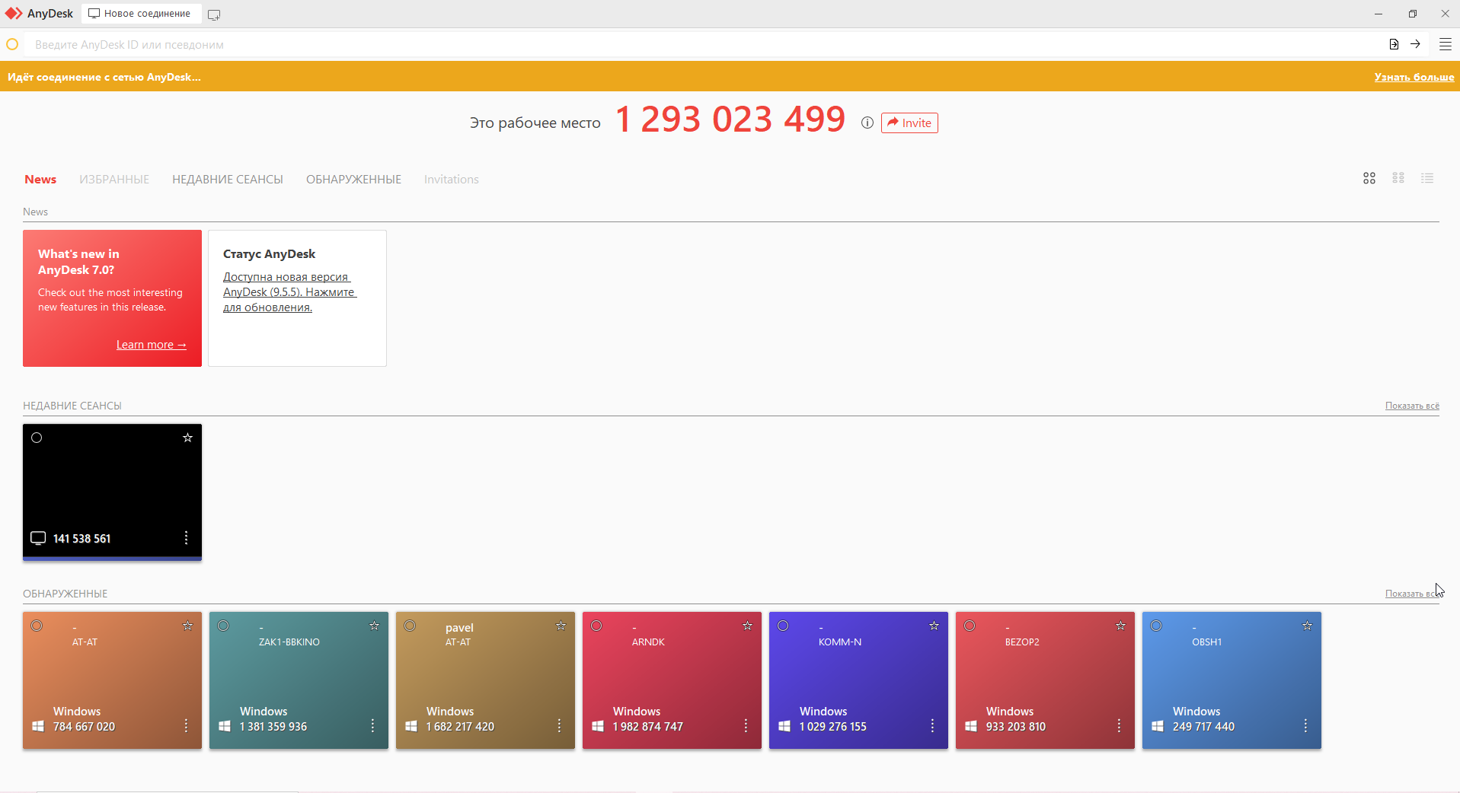
Task: Open options menu for 1 682 217 420
Action: 559,726
